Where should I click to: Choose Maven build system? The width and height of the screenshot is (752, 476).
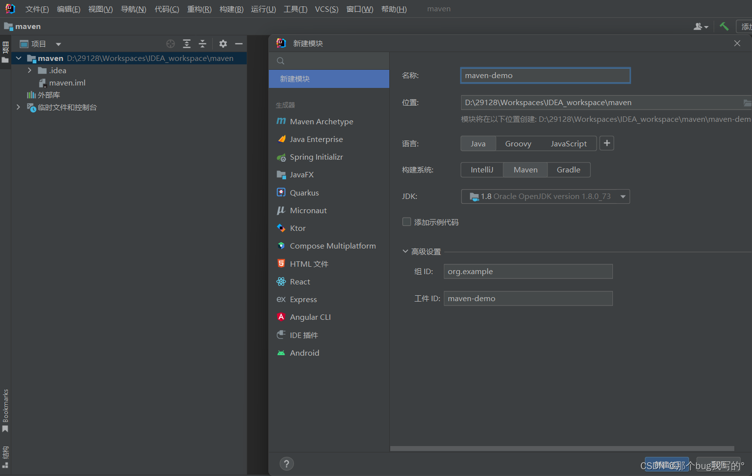click(525, 169)
